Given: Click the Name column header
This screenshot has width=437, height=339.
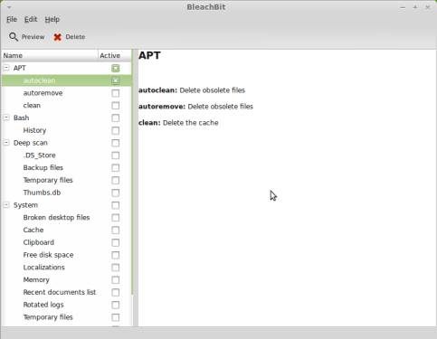Looking at the screenshot, I should [50, 55].
